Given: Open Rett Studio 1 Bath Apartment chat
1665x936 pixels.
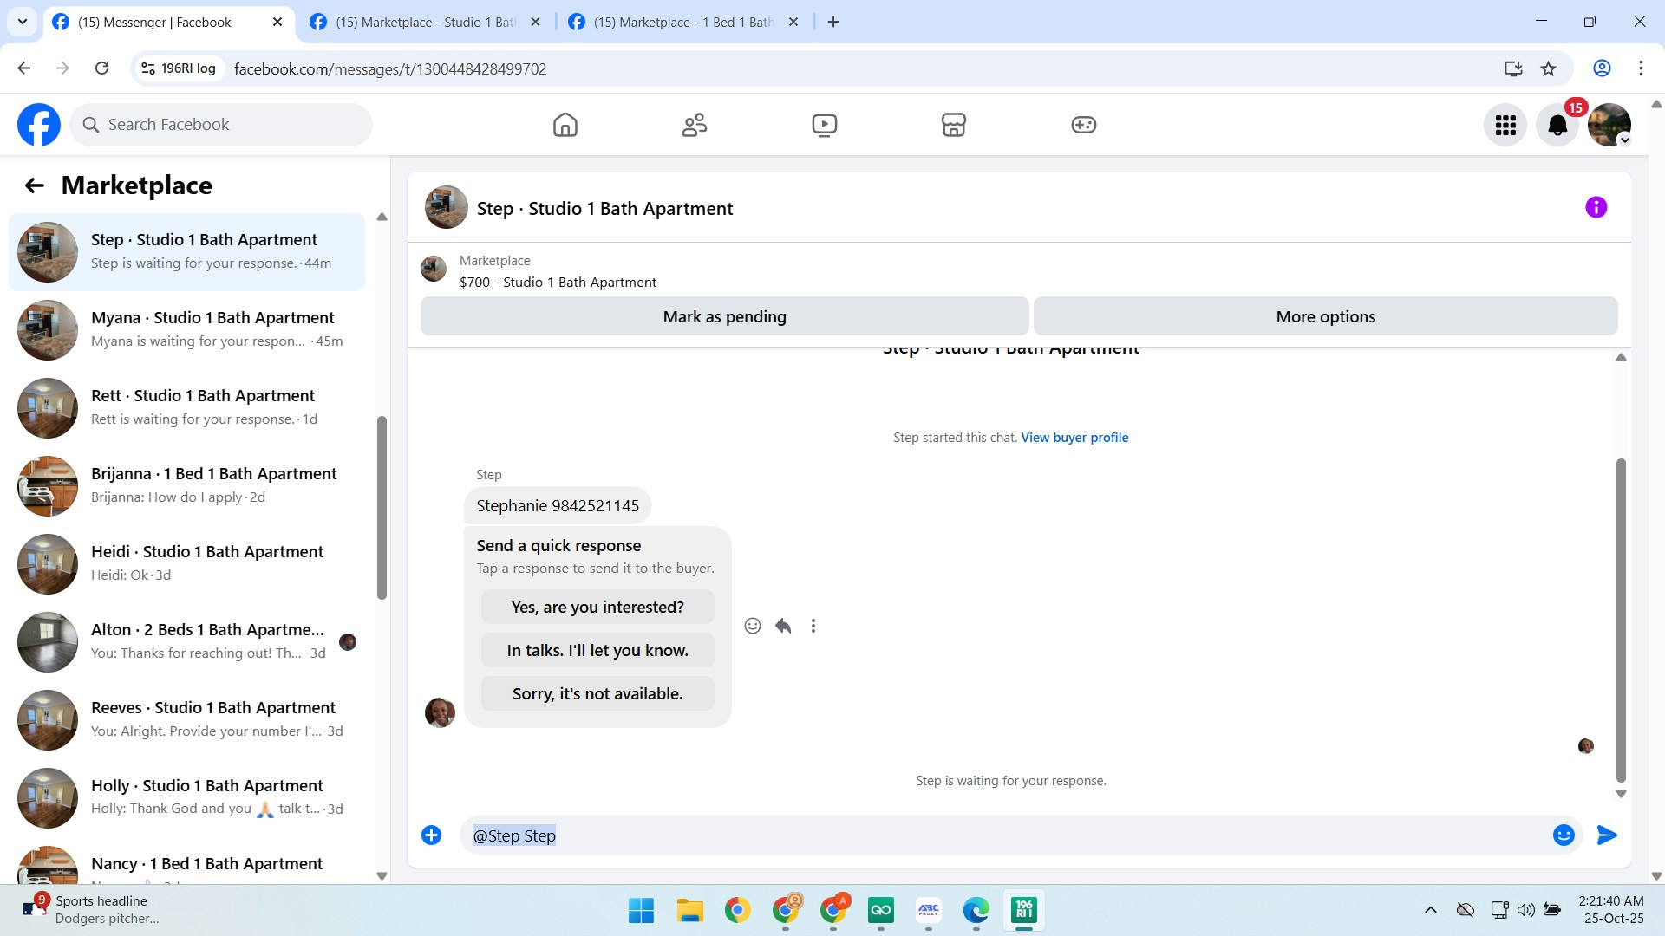Looking at the screenshot, I should (x=186, y=408).
